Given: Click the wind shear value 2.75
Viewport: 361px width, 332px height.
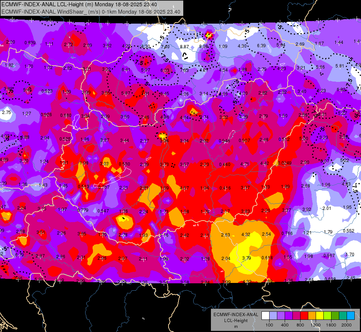Looking at the screenshot, I should (x=6, y=113).
